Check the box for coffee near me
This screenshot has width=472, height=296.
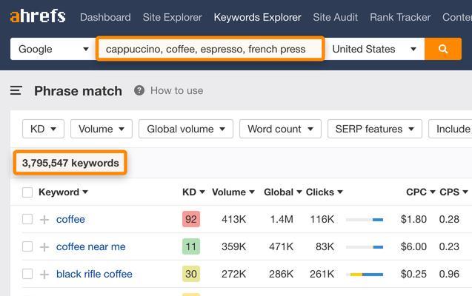(27, 246)
